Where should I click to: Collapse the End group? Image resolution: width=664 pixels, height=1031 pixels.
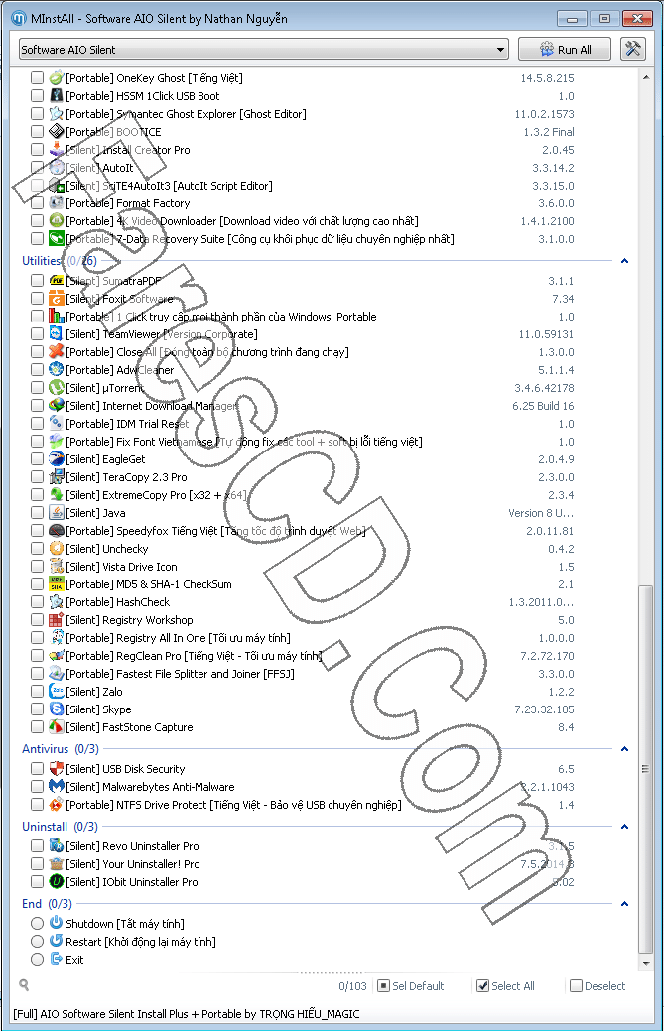point(624,904)
